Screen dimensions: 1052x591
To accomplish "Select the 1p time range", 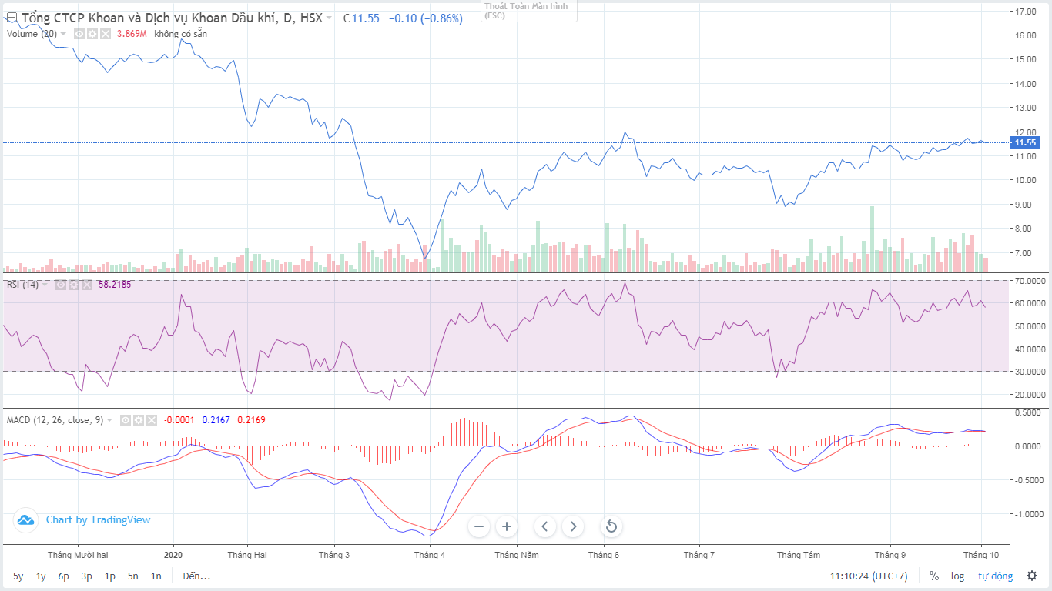I will (110, 576).
